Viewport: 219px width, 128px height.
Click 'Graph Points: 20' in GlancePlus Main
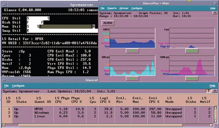153,13
